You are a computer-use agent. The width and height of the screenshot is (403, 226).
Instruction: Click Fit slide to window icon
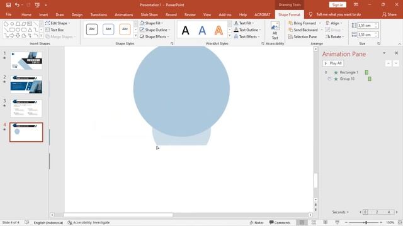point(400,222)
